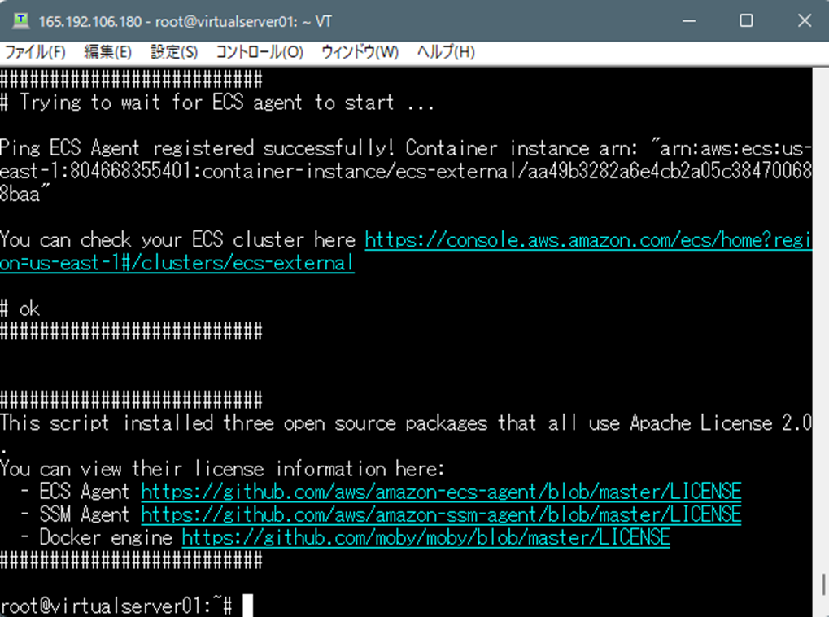Open the SSM Agent LICENSE GitHub link
This screenshot has width=829, height=617.
(441, 514)
